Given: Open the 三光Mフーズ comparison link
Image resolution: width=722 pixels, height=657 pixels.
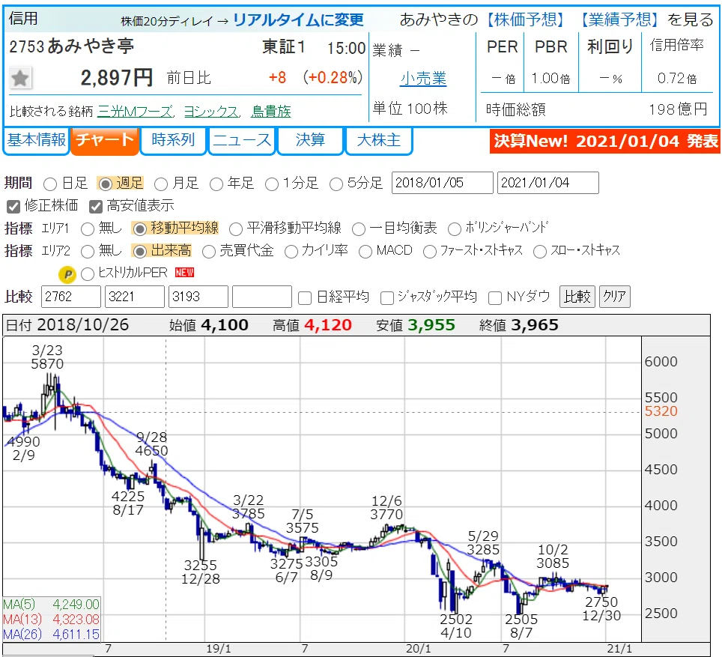Looking at the screenshot, I should (136, 112).
